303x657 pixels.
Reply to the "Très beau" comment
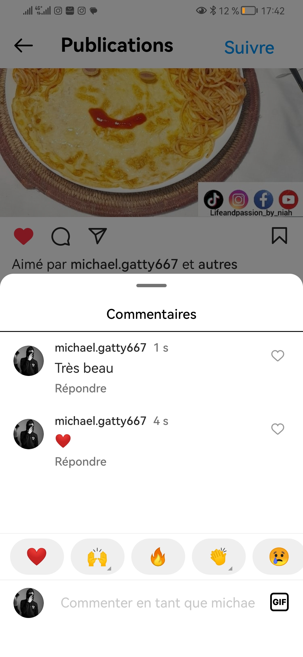(x=81, y=388)
